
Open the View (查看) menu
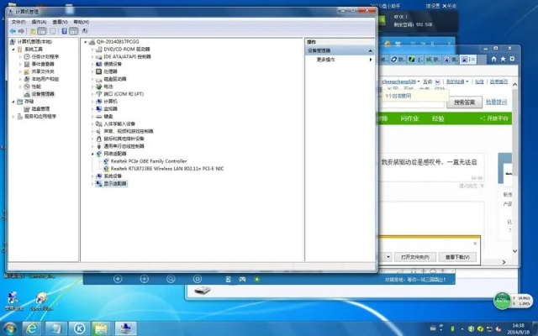[58, 22]
